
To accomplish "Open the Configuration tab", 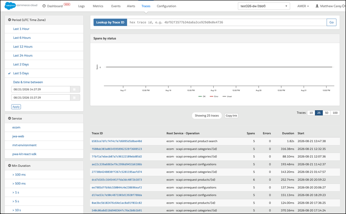I will [x=167, y=6].
